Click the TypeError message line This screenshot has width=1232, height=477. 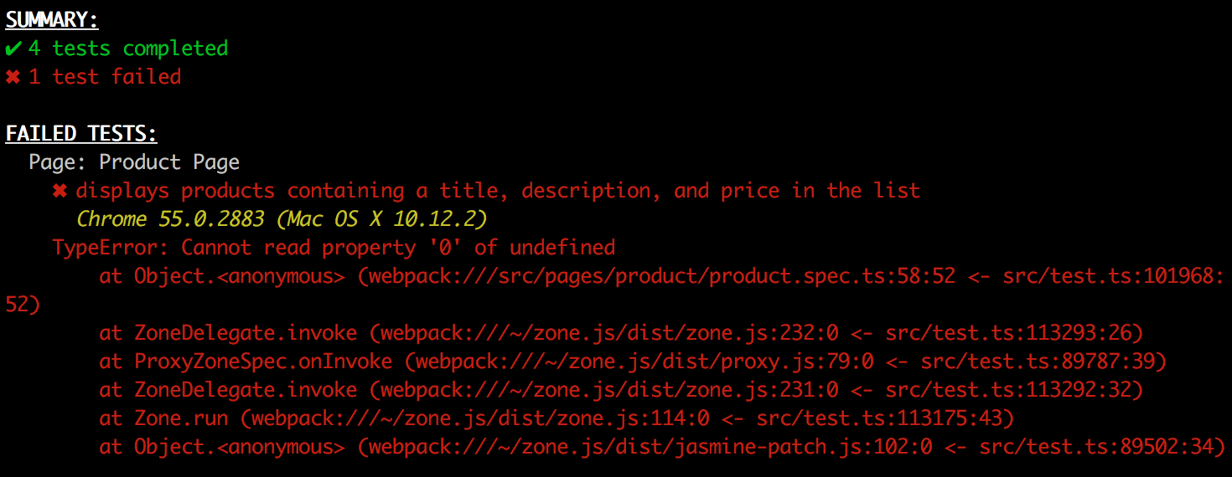coord(334,248)
